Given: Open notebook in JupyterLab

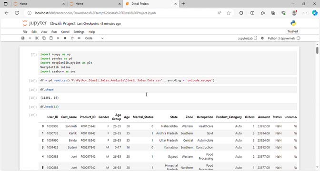Looking at the screenshot, I should (247, 38).
